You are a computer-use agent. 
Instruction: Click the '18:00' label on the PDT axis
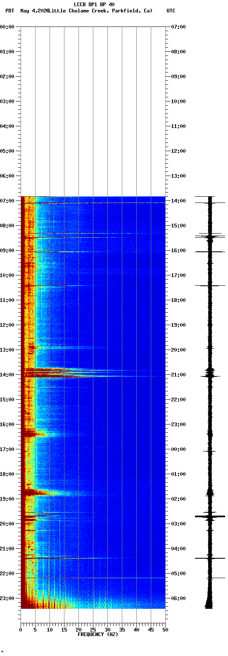click(x=7, y=474)
